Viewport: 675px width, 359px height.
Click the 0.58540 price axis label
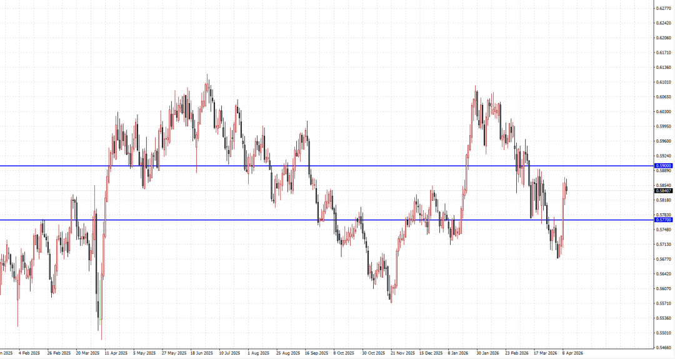tap(664, 185)
